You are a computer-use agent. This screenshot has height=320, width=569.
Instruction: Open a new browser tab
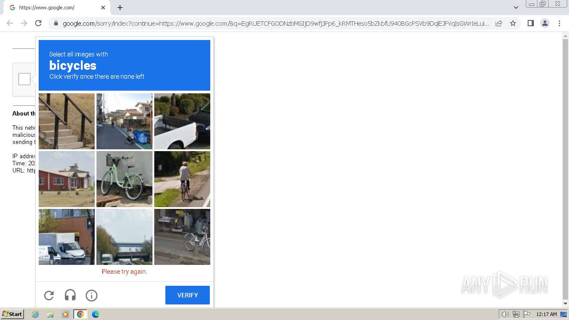[x=120, y=8]
